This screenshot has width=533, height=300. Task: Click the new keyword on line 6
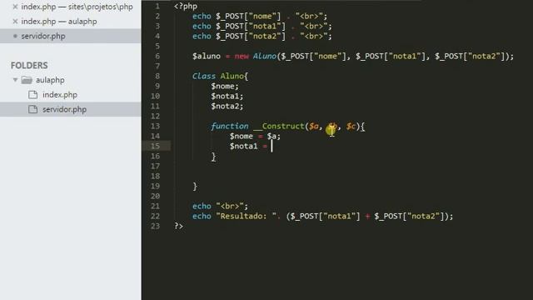coord(242,56)
